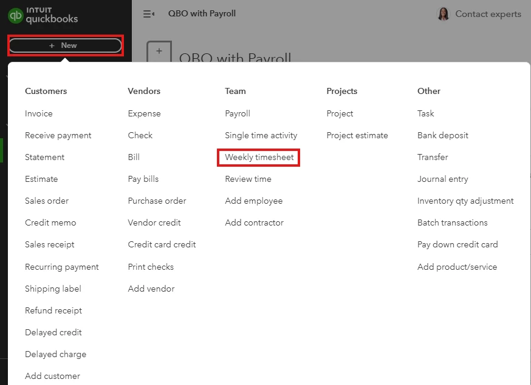Image resolution: width=531 pixels, height=385 pixels.
Task: Select Credit memo
Action: pos(50,223)
